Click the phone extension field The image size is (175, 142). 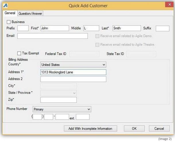pos(83,117)
